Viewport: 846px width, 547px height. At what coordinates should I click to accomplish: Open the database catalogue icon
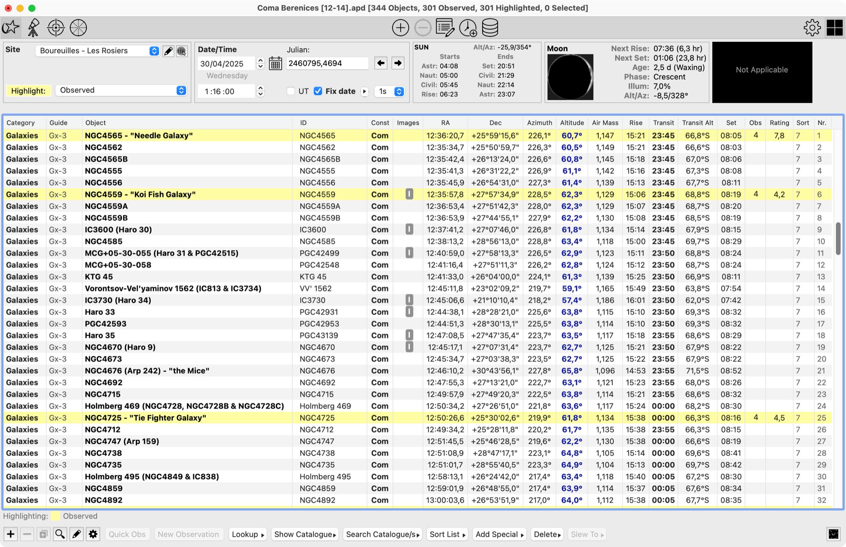pyautogui.click(x=490, y=28)
